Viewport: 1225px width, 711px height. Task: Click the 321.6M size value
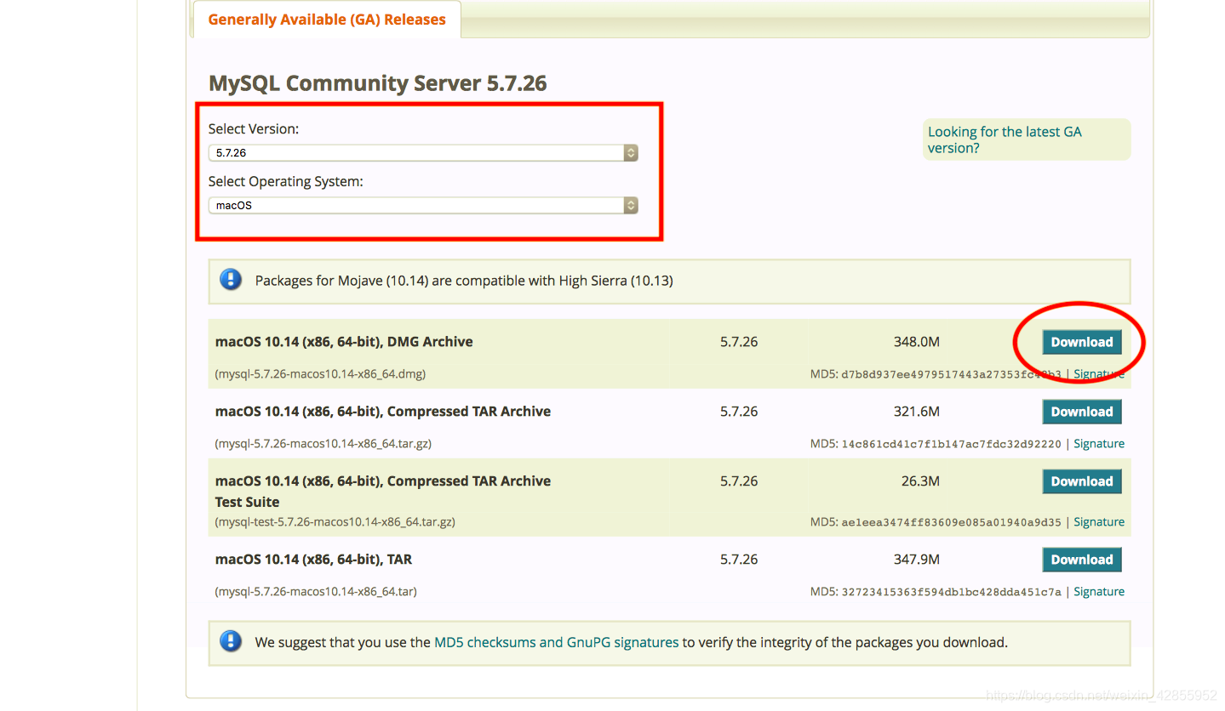(917, 412)
